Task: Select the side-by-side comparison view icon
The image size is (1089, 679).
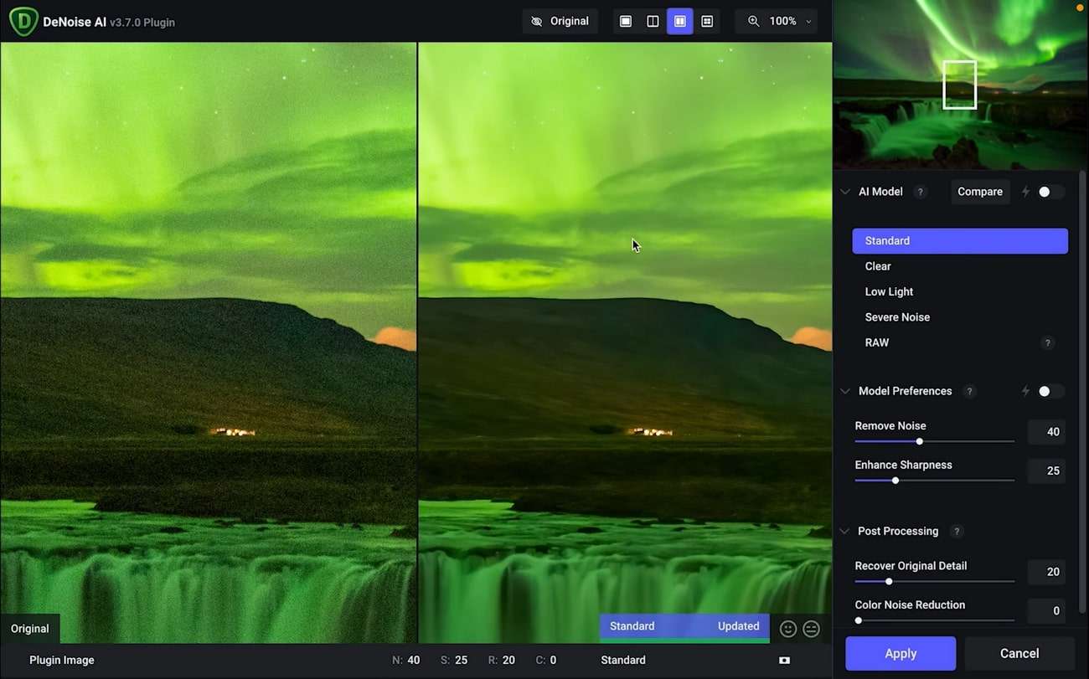Action: 679,21
